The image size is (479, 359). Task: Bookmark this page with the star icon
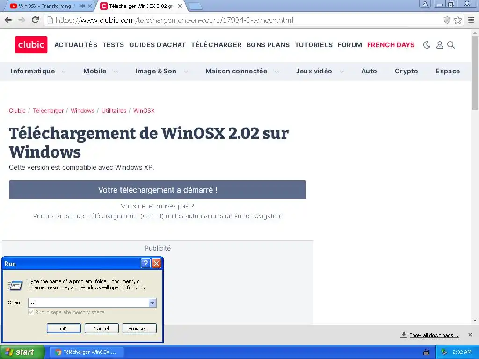[457, 20]
